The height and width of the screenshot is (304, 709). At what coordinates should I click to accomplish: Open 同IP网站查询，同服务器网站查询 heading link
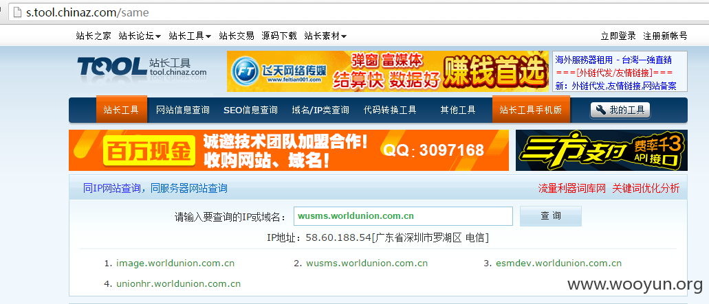tap(155, 188)
